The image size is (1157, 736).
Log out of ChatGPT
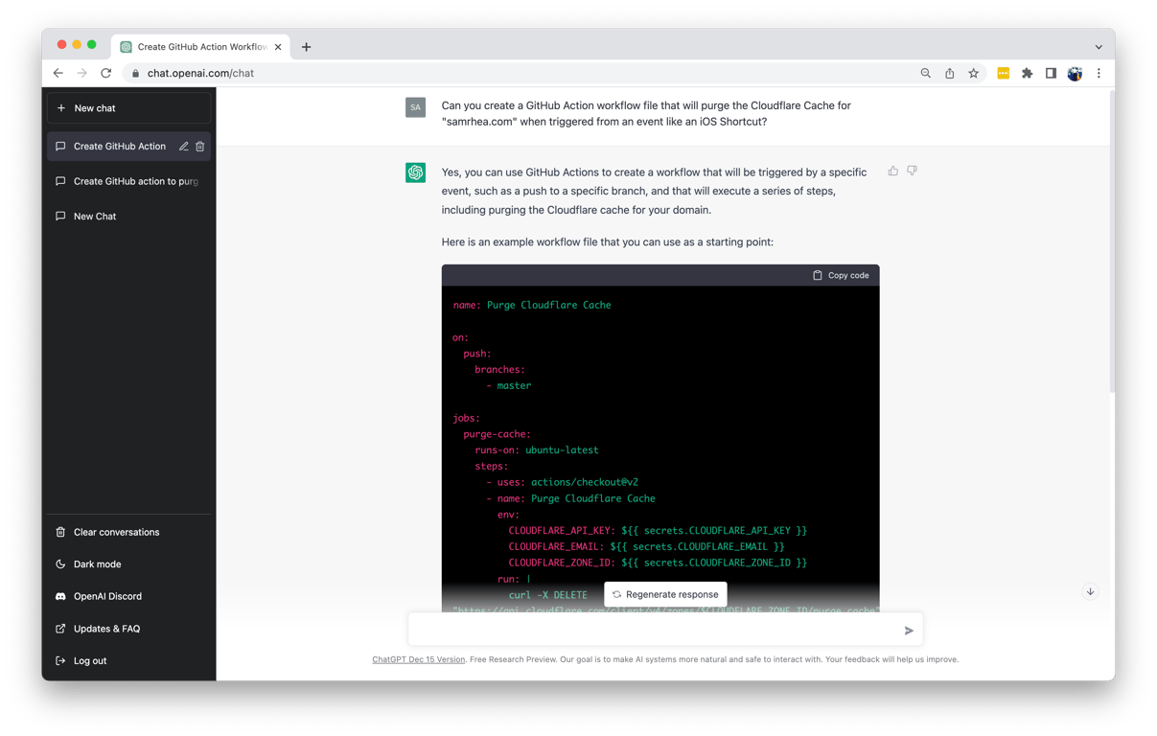point(128,660)
